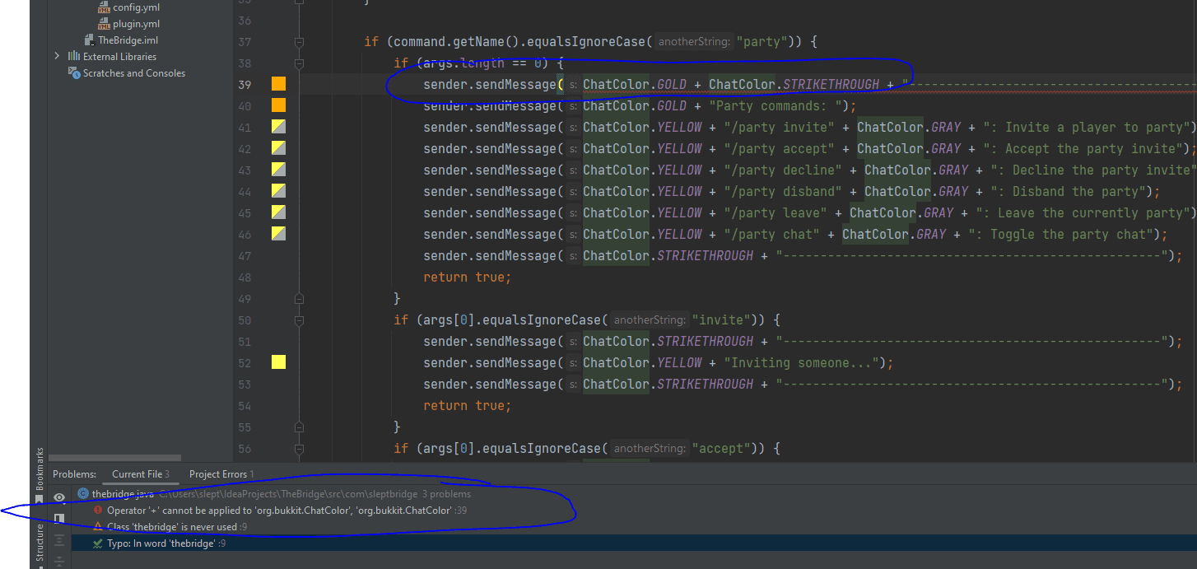This screenshot has height=569, width=1197.
Task: Click the Scratches and Consoles icon
Action: click(75, 73)
